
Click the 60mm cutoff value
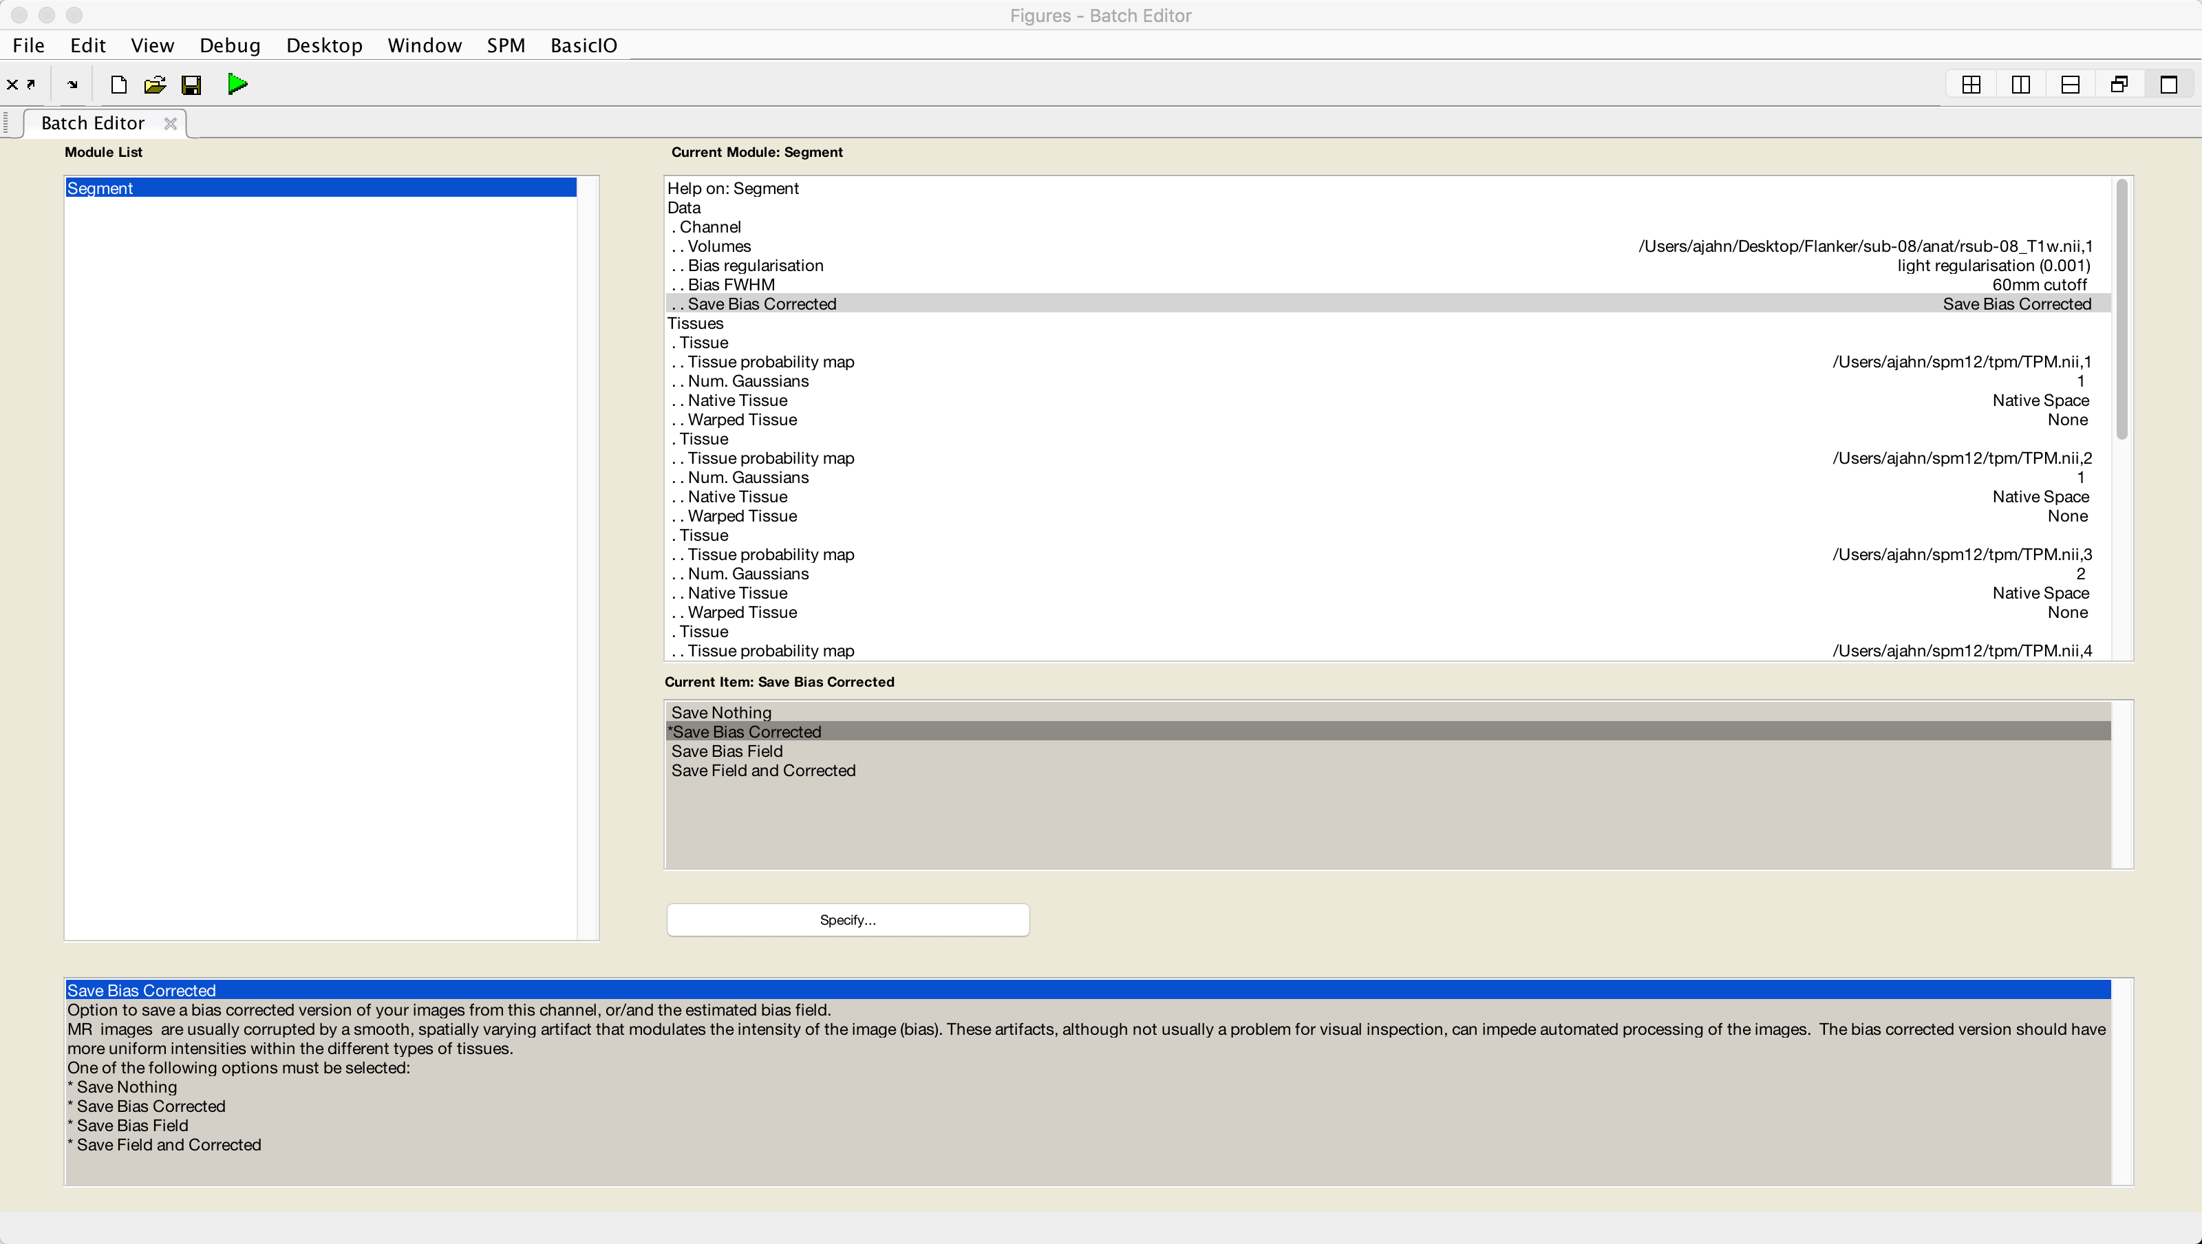[x=2039, y=285]
